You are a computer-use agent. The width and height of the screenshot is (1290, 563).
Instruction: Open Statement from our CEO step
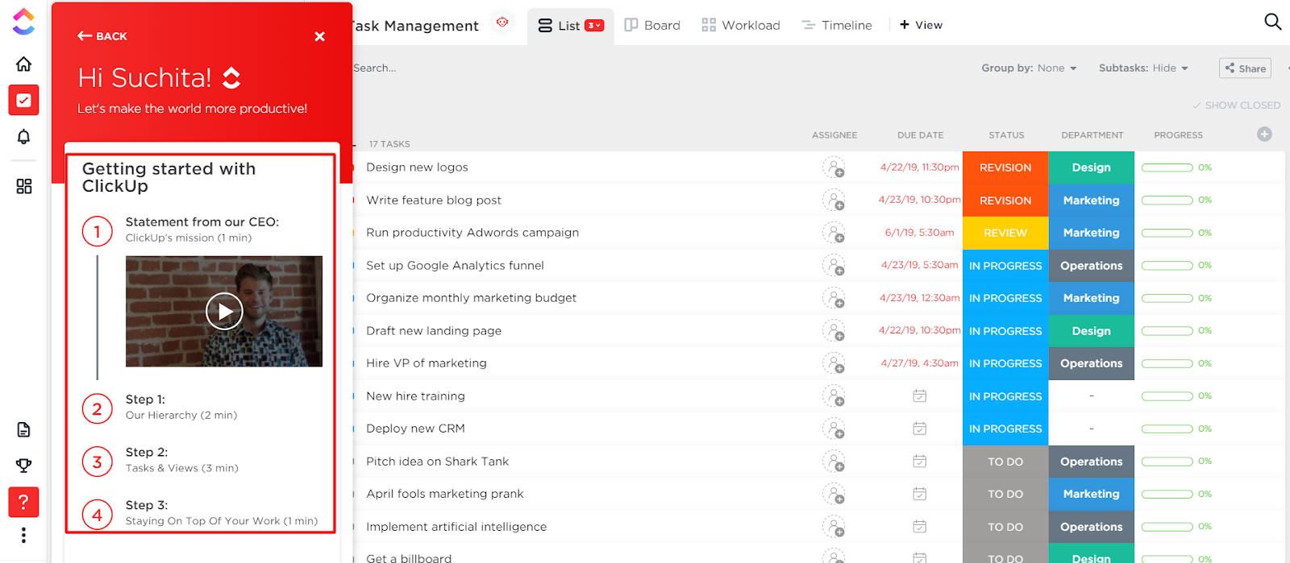click(181, 230)
